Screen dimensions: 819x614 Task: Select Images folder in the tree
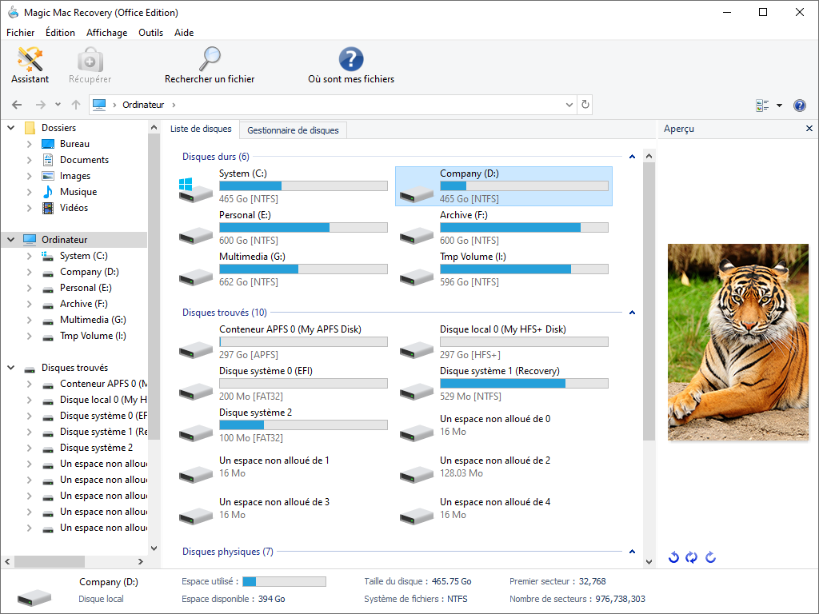(74, 176)
